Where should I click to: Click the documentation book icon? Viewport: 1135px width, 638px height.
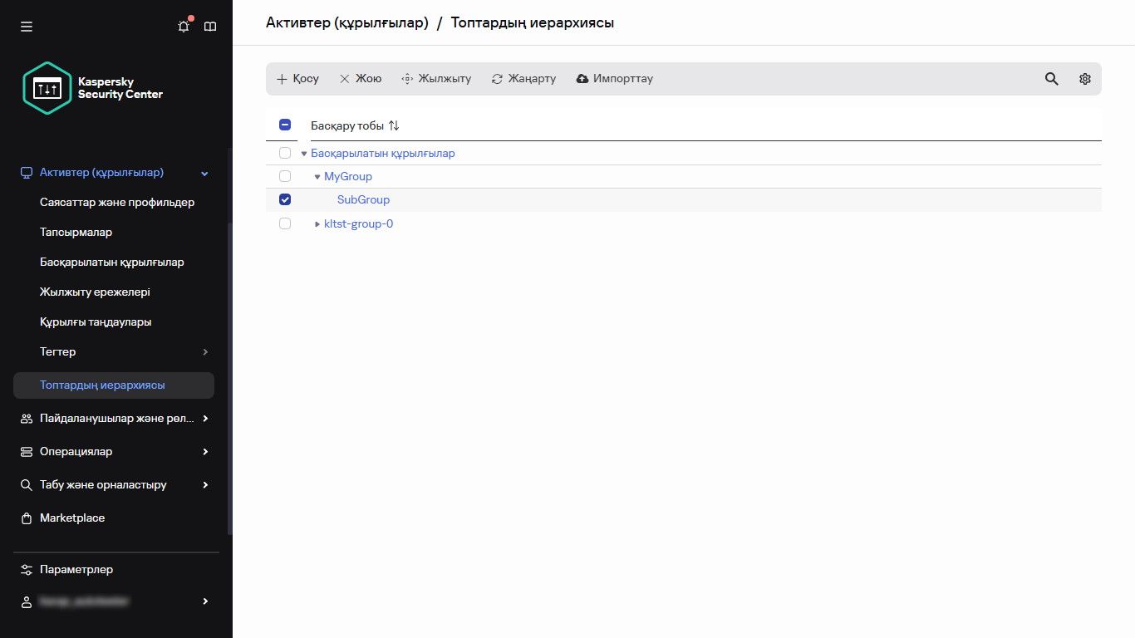pos(210,26)
